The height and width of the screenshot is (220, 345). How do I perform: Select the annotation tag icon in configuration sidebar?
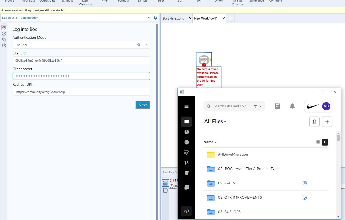[4, 39]
